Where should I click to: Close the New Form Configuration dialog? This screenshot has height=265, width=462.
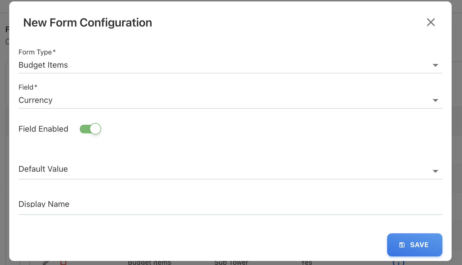(431, 22)
